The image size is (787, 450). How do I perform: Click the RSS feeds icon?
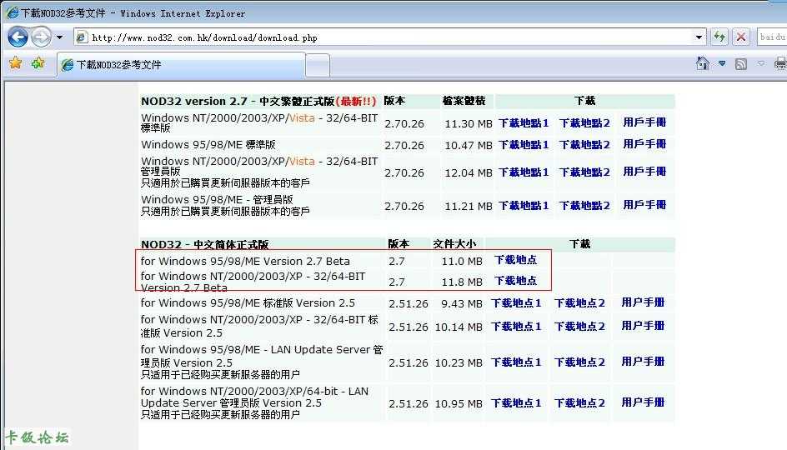point(741,63)
